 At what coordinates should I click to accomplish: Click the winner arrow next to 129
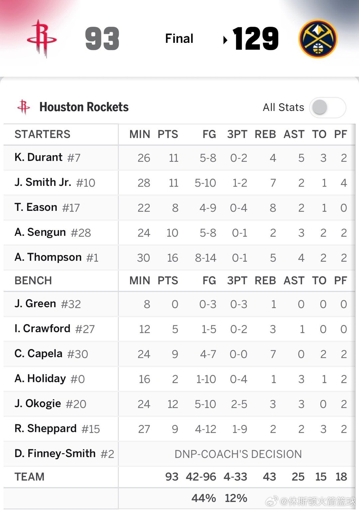[x=225, y=40]
